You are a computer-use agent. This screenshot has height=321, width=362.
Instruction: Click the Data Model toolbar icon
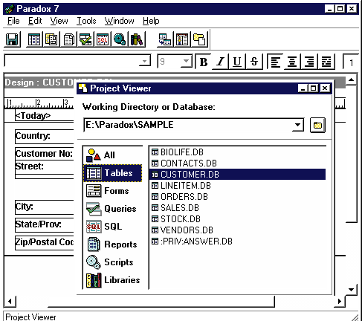tap(165, 39)
